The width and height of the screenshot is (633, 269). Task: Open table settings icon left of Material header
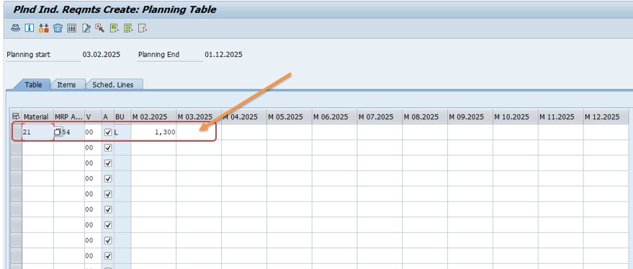(16, 117)
